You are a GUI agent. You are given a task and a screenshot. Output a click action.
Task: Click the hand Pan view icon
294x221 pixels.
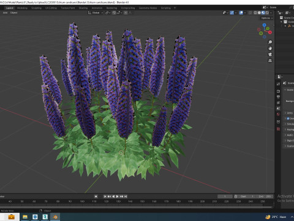click(x=270, y=48)
